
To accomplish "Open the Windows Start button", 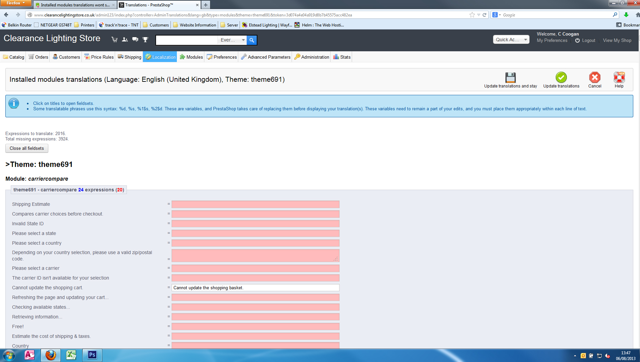I will [9, 355].
